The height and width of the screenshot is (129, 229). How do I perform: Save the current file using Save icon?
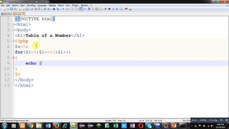click(11, 9)
